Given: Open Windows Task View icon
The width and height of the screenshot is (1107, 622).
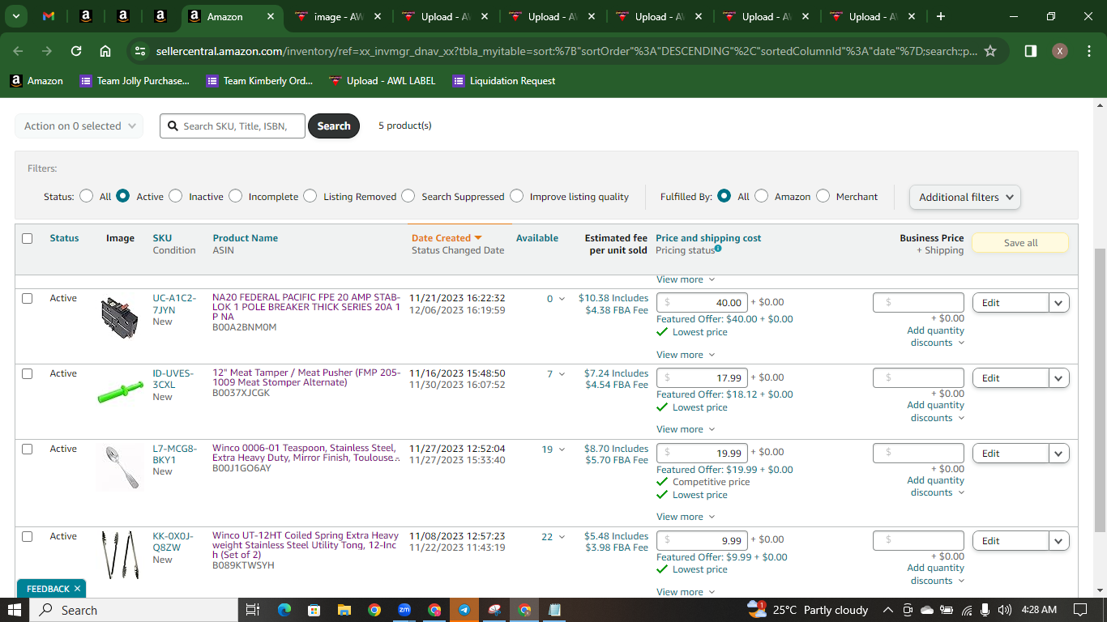Looking at the screenshot, I should coord(252,610).
